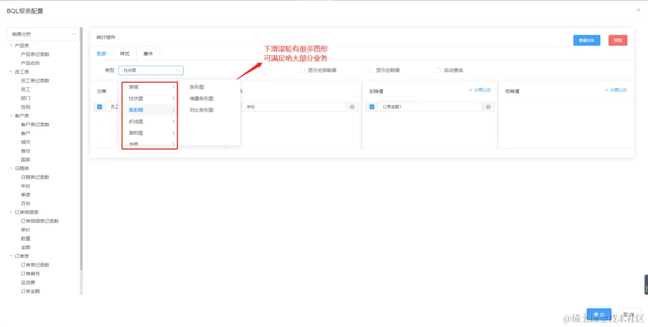The width and height of the screenshot is (648, 327).
Task: Enable 显示空数据 checkbox
Action: [370, 71]
